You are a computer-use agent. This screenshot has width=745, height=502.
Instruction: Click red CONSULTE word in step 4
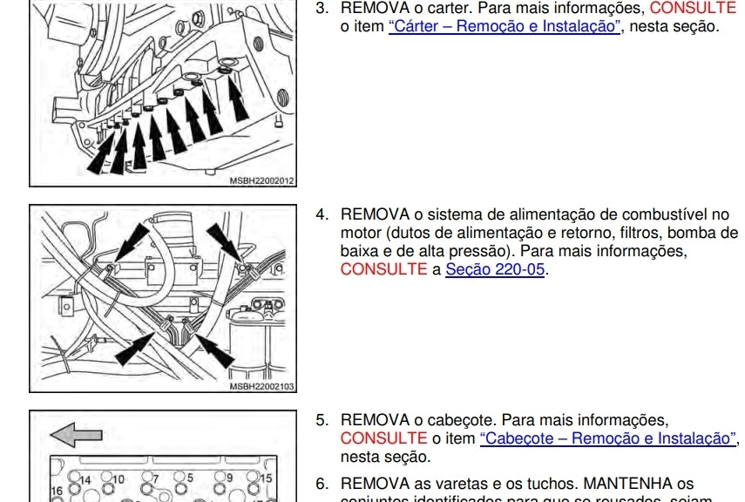pos(383,270)
